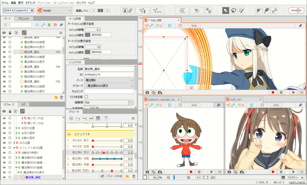Click the pin icon in rice_t08 toolbar
This screenshot has width=307, height=185.
point(301,26)
